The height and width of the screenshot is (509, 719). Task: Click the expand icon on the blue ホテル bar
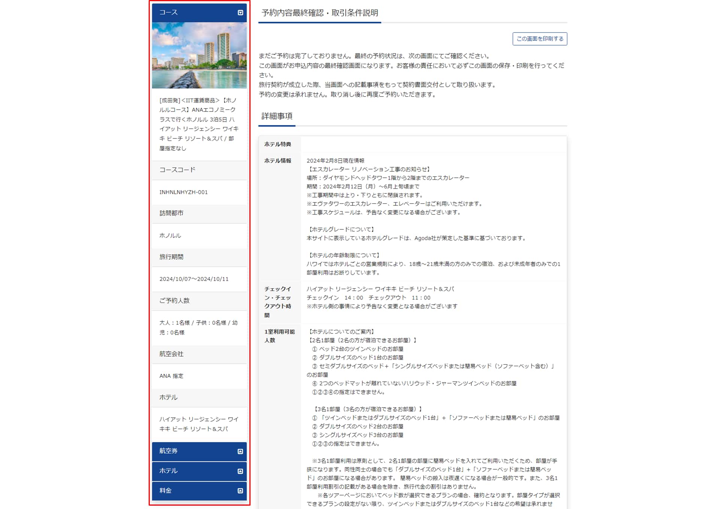pyautogui.click(x=240, y=471)
